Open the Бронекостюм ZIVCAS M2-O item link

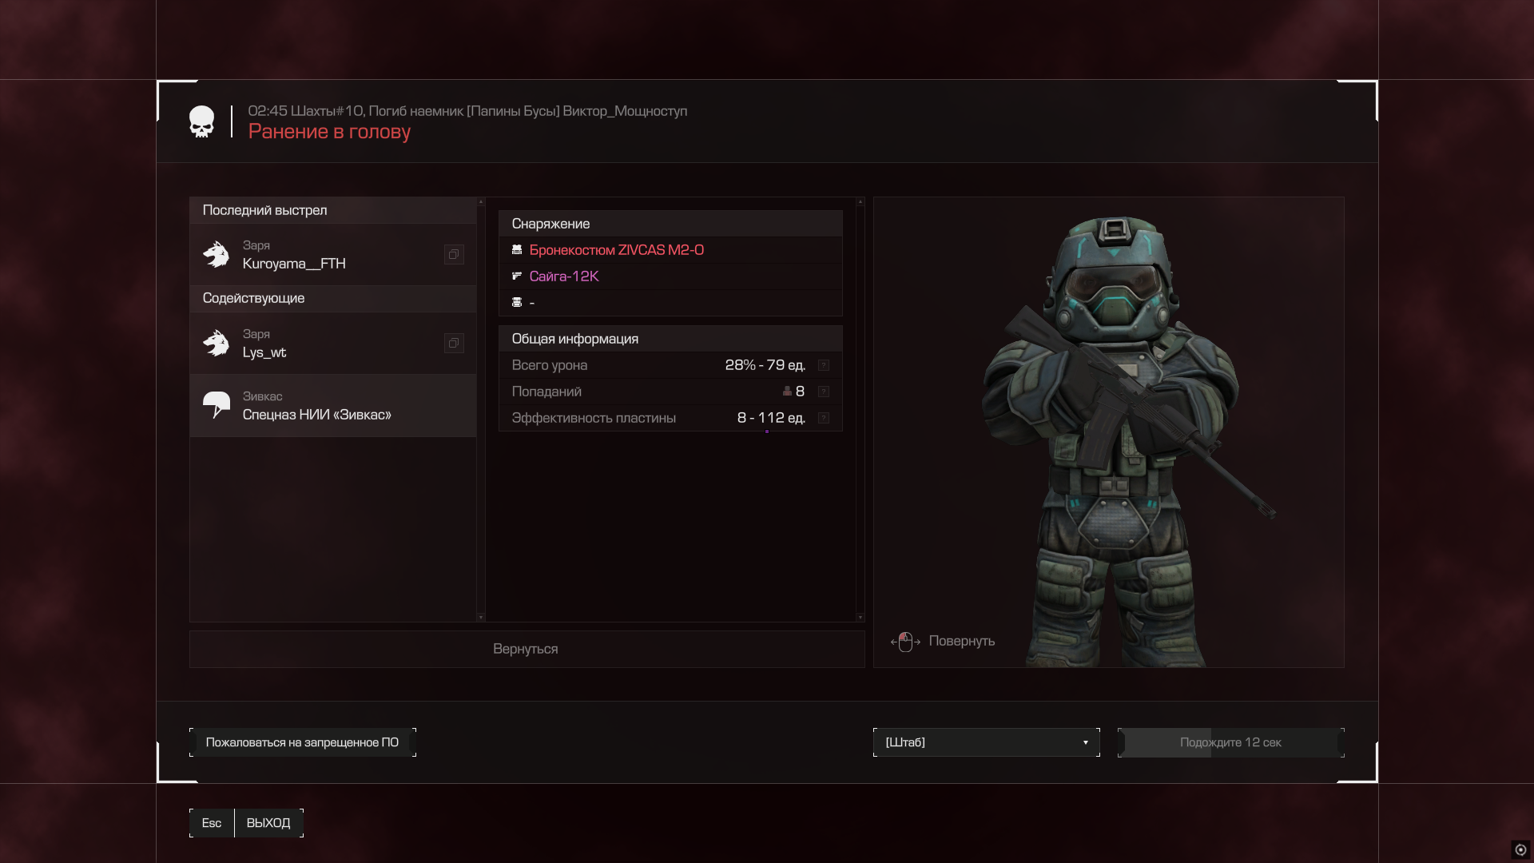616,250
